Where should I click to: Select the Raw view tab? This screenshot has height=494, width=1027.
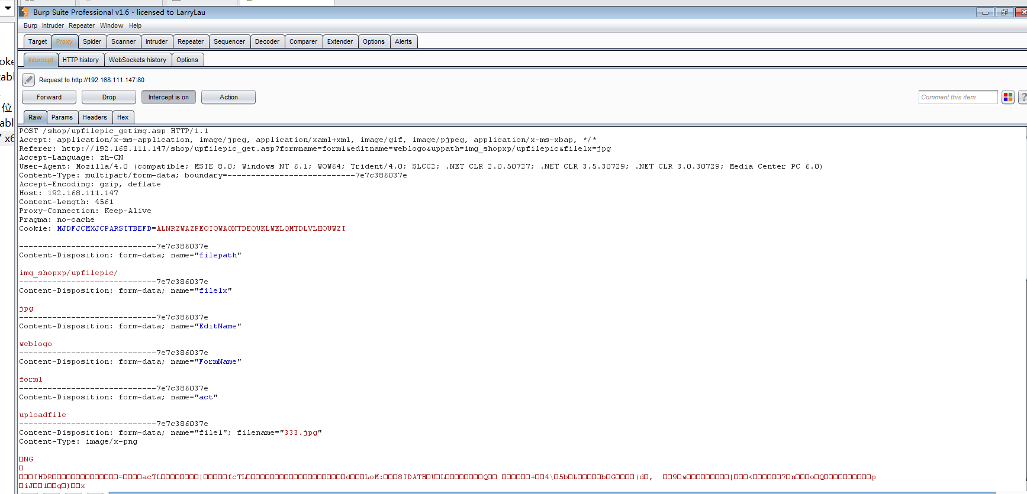pos(35,117)
